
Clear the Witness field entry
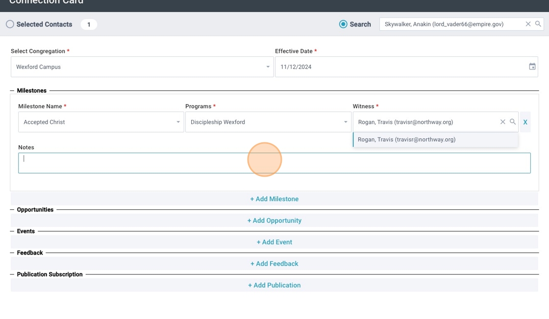[502, 122]
